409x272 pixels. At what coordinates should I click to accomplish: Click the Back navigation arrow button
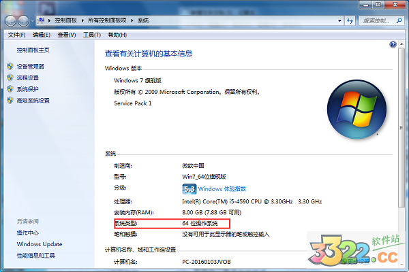point(11,21)
